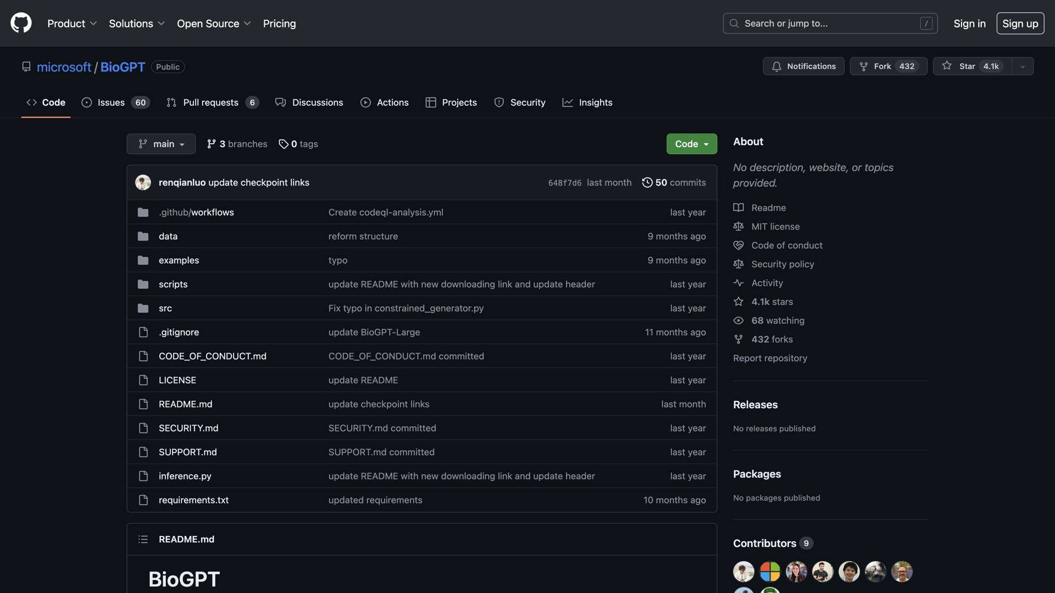Open the inference.py file
This screenshot has height=593, width=1055.
click(185, 476)
